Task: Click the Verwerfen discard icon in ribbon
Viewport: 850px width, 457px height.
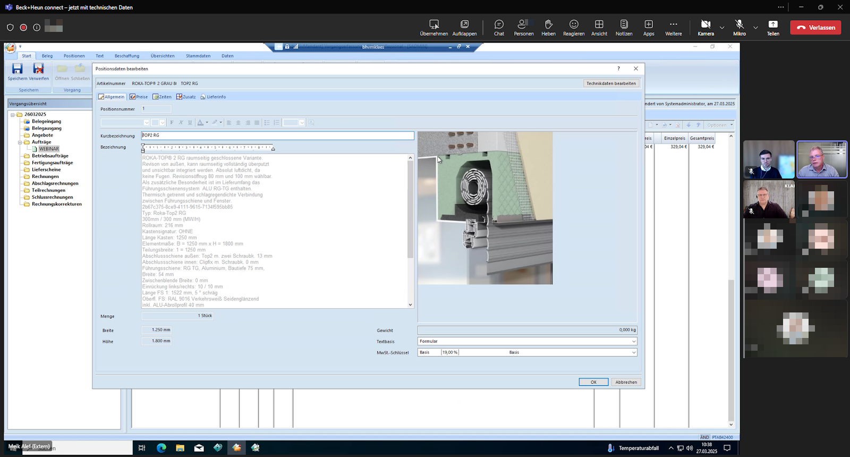Action: 38,69
